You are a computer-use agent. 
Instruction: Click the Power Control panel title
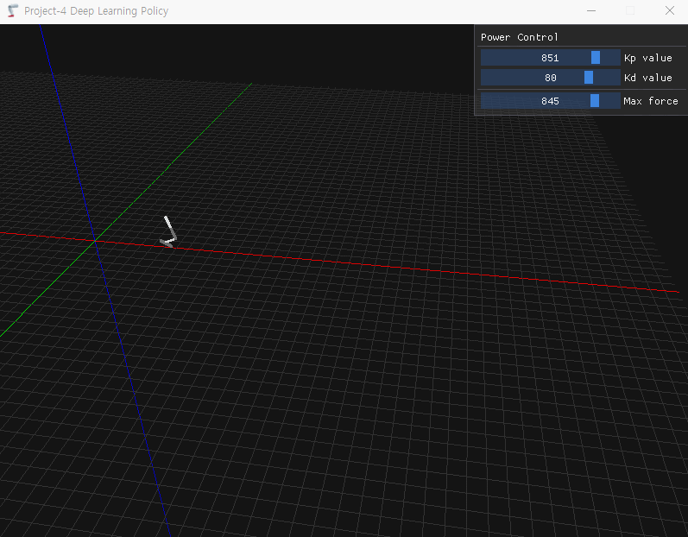tap(519, 37)
